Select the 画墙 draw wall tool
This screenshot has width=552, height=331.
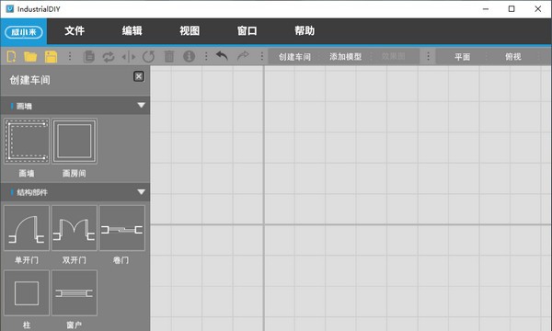coord(27,141)
